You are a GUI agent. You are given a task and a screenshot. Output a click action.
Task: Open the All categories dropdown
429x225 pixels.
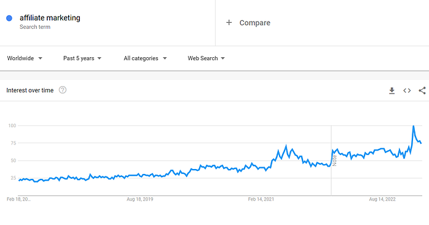coord(145,58)
